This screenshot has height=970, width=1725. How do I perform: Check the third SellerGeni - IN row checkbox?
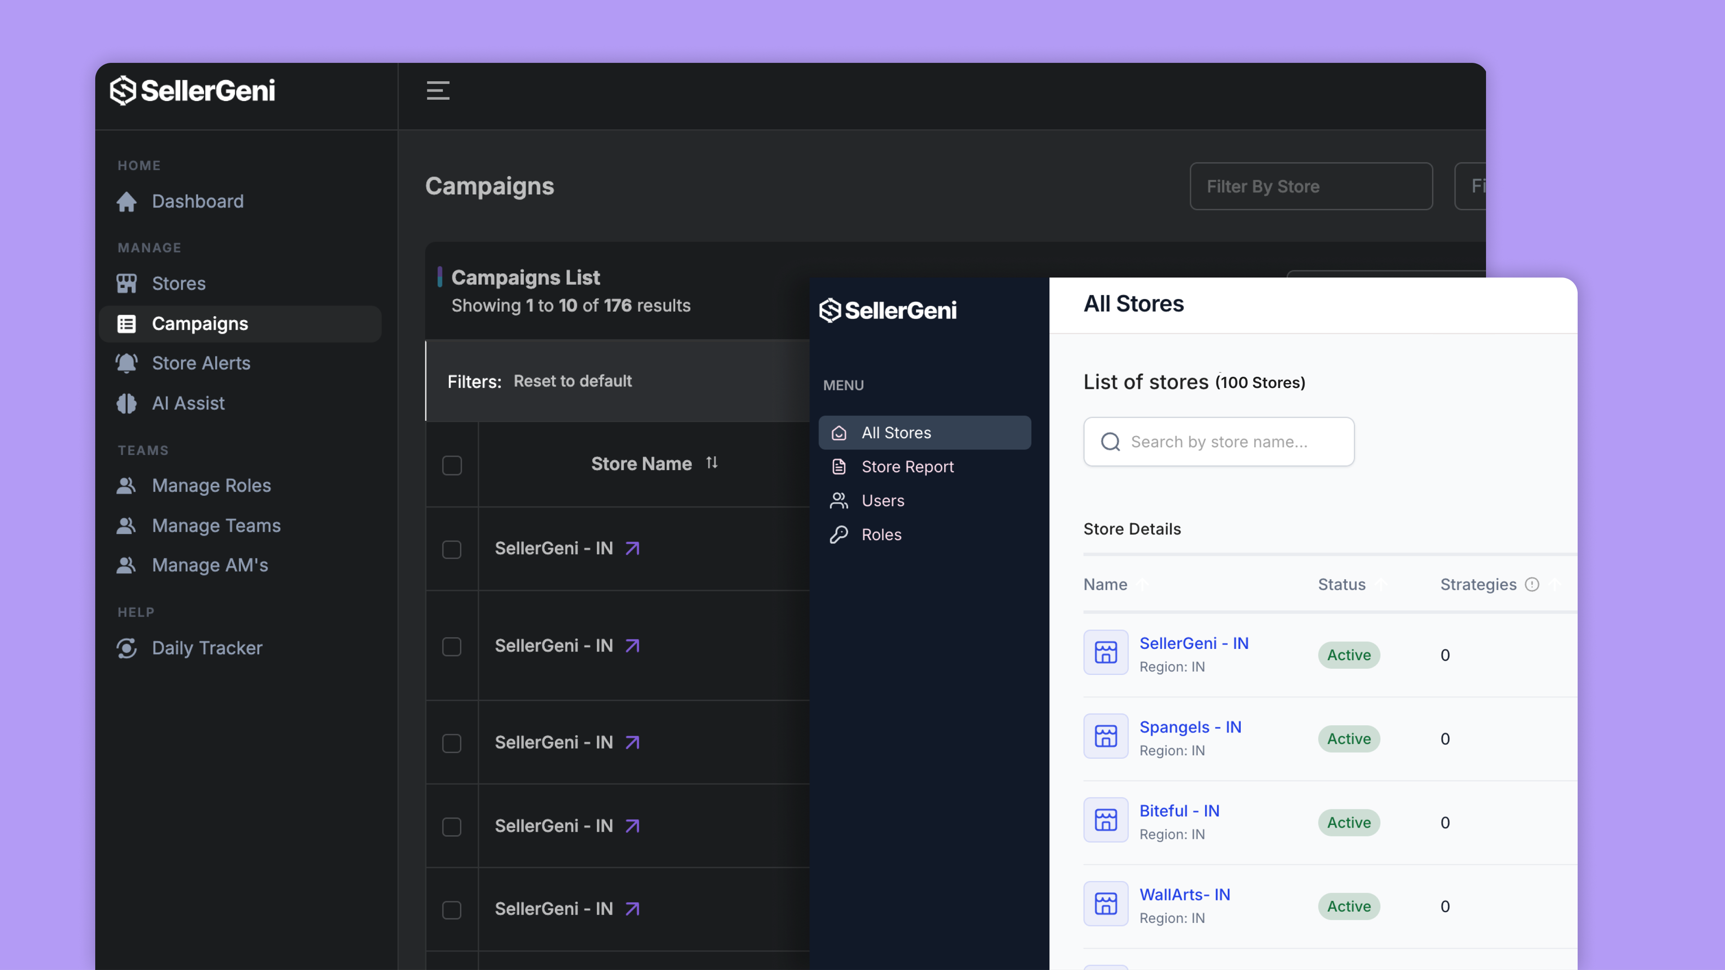pyautogui.click(x=452, y=743)
